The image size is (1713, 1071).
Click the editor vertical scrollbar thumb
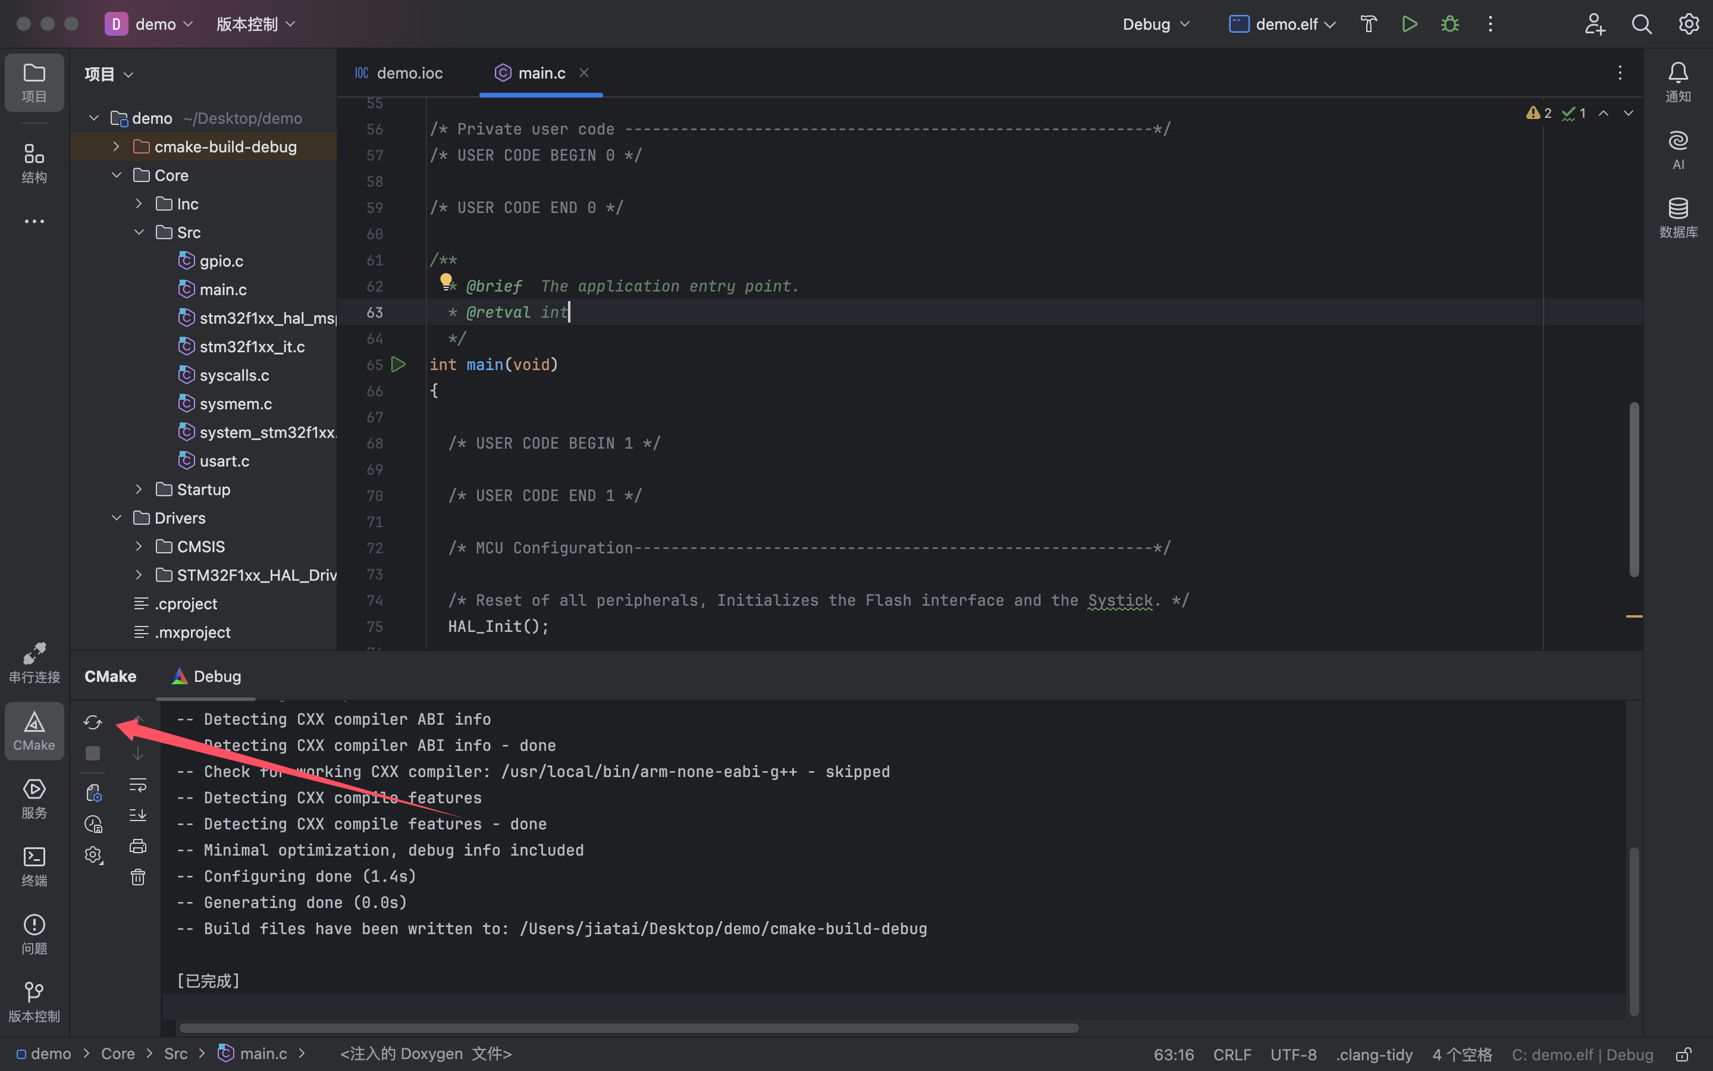[x=1634, y=488]
